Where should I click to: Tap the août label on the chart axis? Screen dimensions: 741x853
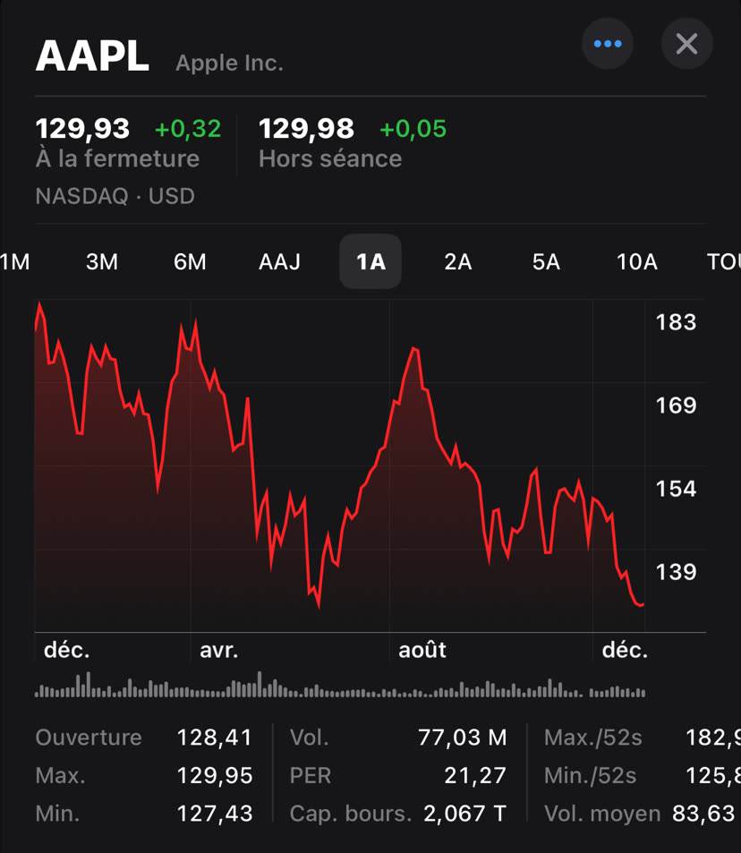point(421,650)
